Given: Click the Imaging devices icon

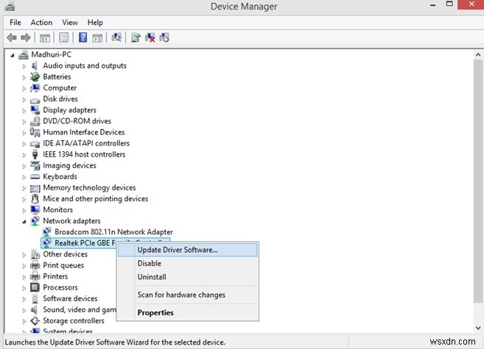Looking at the screenshot, I should tap(35, 165).
